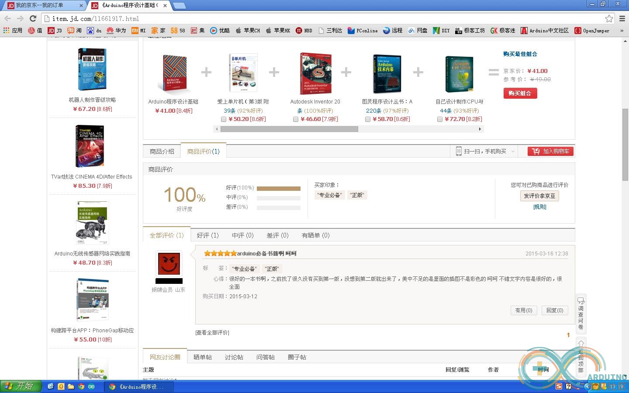Click the phone icon next to 扫一扫
The height and width of the screenshot is (393, 629).
coord(459,151)
